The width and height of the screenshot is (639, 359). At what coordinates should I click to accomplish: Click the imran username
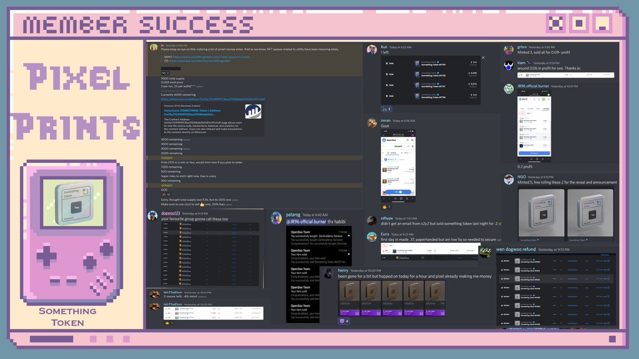click(x=387, y=121)
